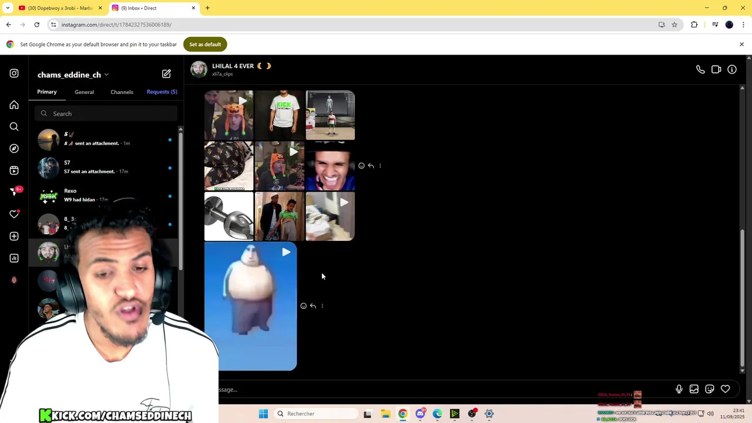Image resolution: width=752 pixels, height=423 pixels.
Task: React with emoji to the video message
Action: pyautogui.click(x=303, y=306)
